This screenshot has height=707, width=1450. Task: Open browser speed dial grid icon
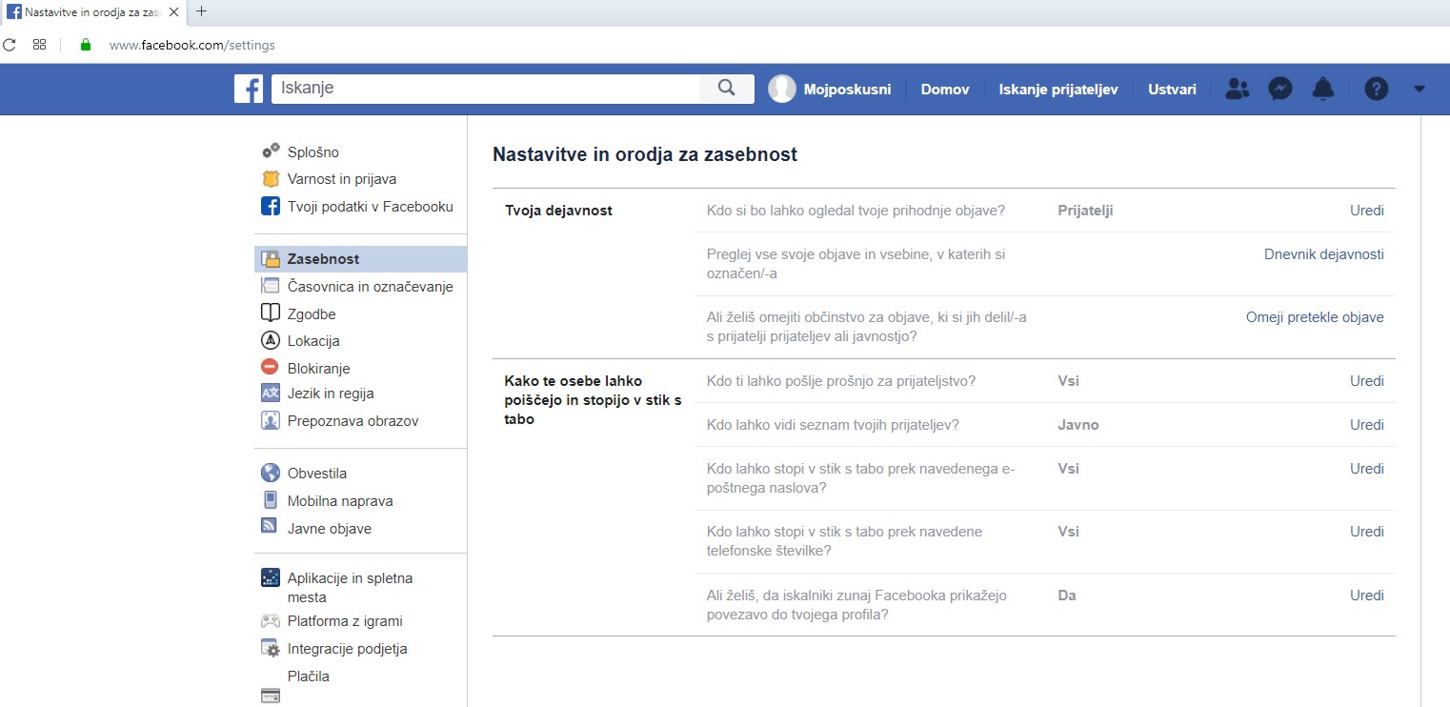tap(39, 45)
